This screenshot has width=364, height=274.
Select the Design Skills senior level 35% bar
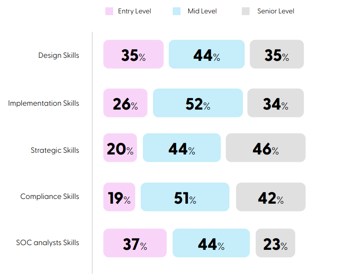(277, 54)
